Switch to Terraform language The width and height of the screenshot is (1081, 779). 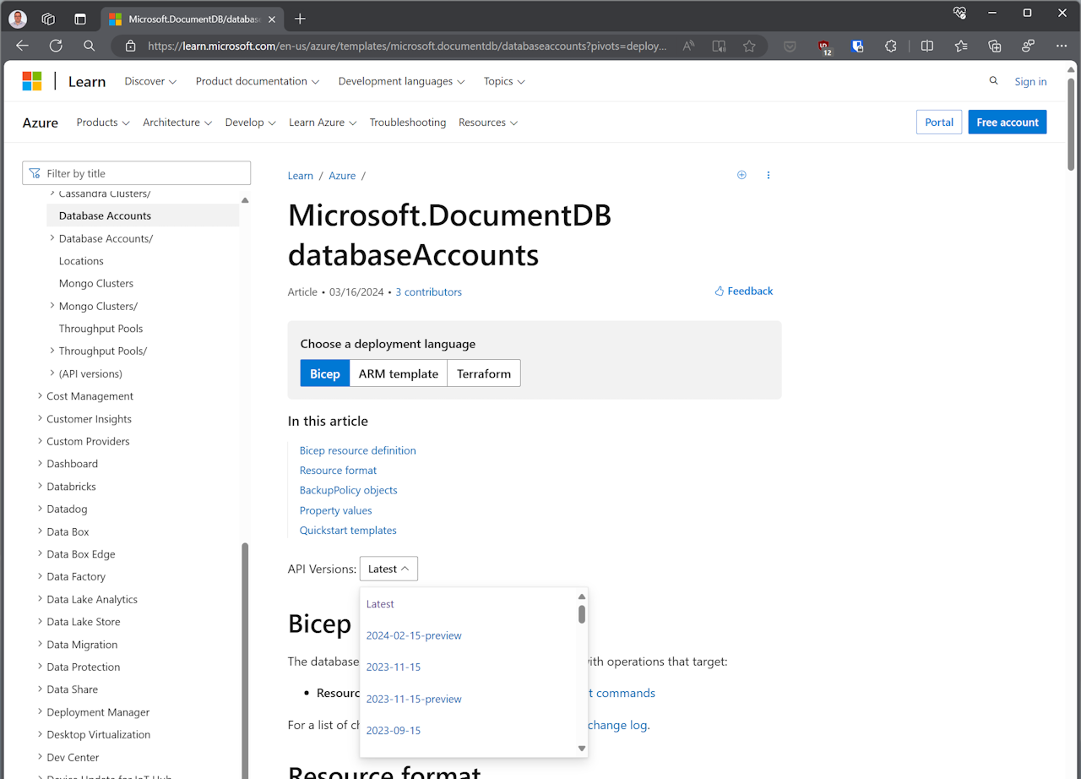click(x=484, y=373)
